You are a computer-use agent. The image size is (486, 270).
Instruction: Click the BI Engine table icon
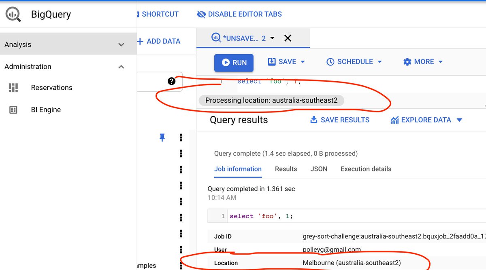coord(13,110)
